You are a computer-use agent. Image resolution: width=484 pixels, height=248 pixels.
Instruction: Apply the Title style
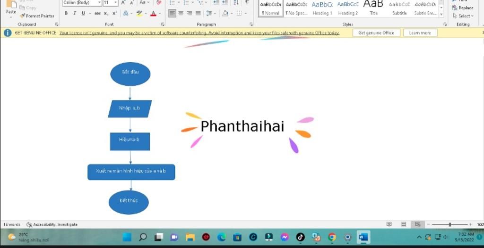point(373,8)
